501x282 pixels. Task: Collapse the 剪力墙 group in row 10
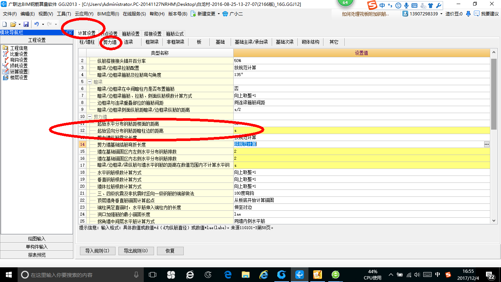coord(89,116)
